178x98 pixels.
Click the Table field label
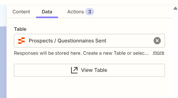point(20,29)
